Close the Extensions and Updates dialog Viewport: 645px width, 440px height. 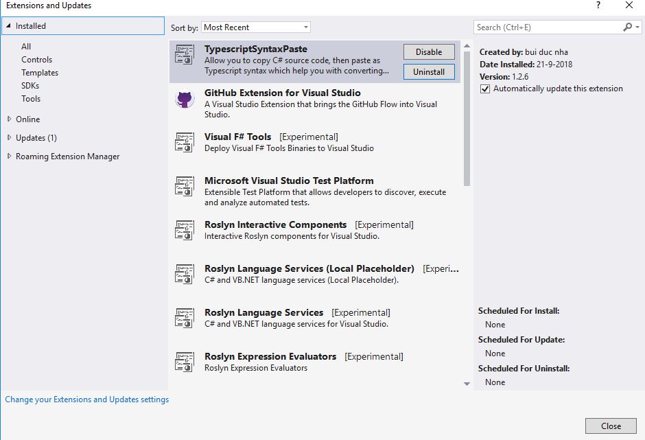611,426
